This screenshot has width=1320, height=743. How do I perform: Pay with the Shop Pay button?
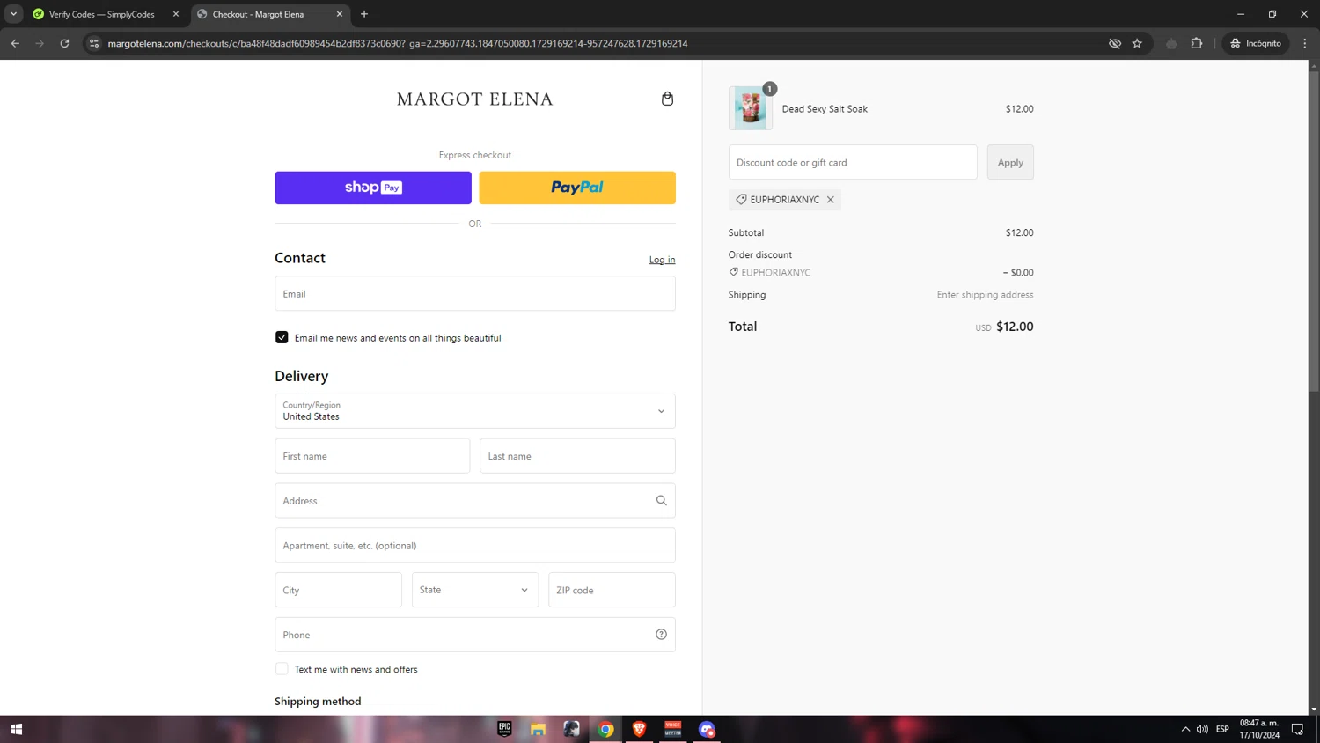point(373,188)
